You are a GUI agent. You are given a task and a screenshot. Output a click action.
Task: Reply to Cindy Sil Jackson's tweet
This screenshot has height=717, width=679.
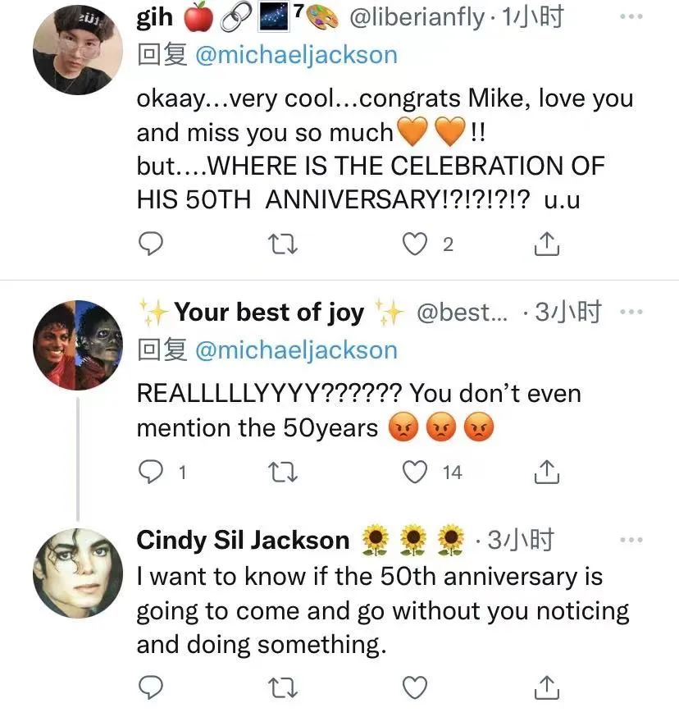(x=150, y=686)
